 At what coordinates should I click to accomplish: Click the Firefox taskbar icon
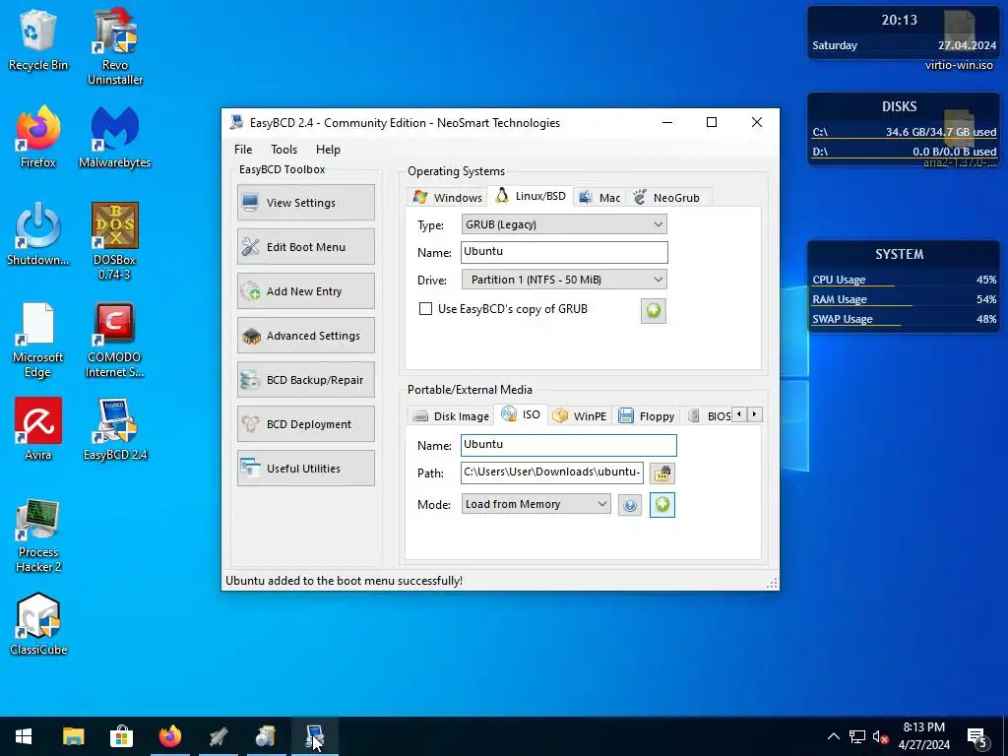pos(169,736)
